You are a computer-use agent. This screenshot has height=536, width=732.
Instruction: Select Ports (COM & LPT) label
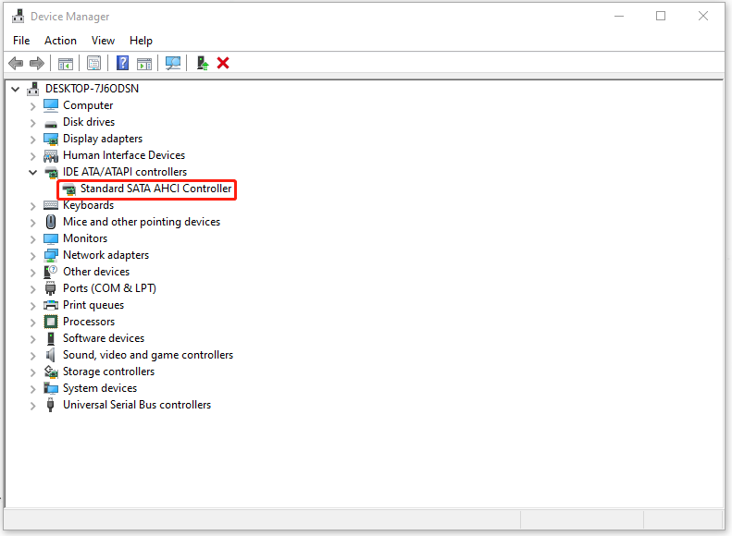pos(110,288)
